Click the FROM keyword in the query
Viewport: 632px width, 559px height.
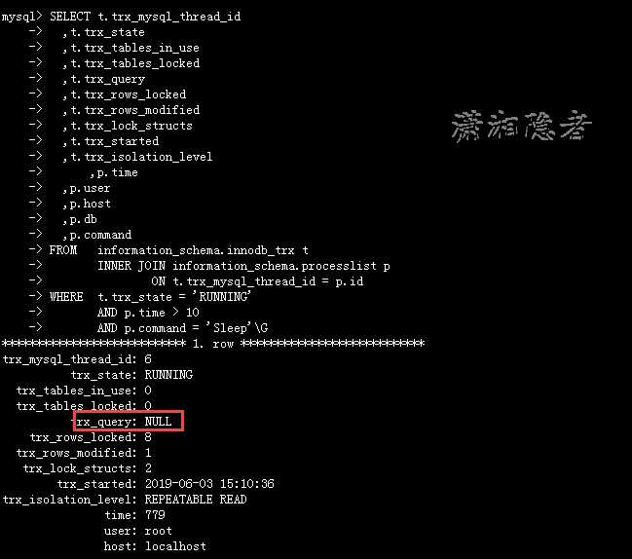63,250
